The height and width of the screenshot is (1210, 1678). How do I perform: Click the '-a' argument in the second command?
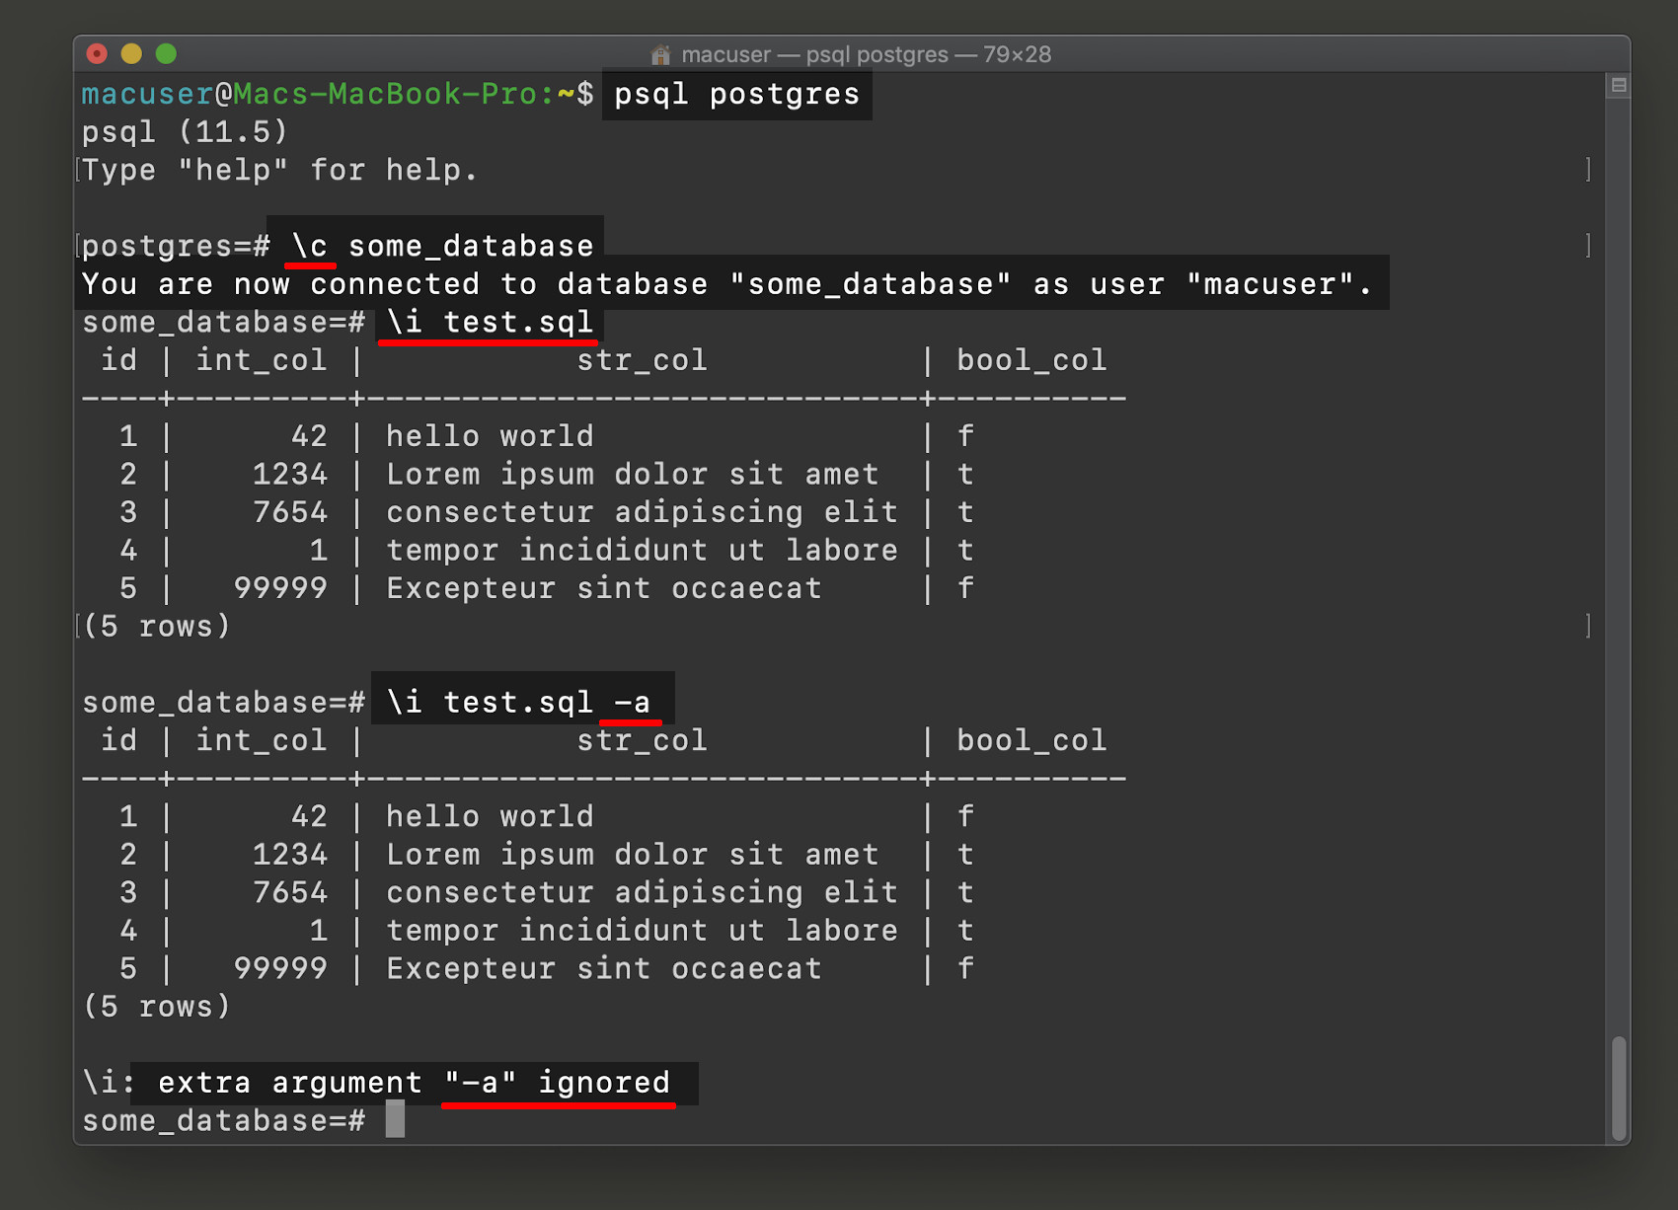[633, 701]
